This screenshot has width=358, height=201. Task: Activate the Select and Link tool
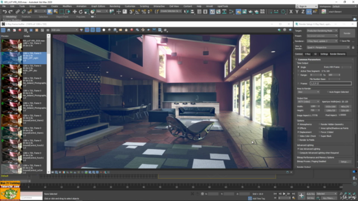(17, 12)
